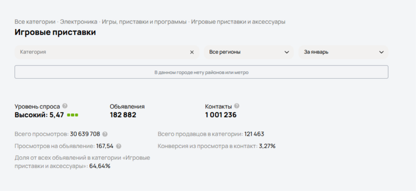Focus the "Категория" input field
Image resolution: width=416 pixels, height=191 pixels.
[107, 52]
